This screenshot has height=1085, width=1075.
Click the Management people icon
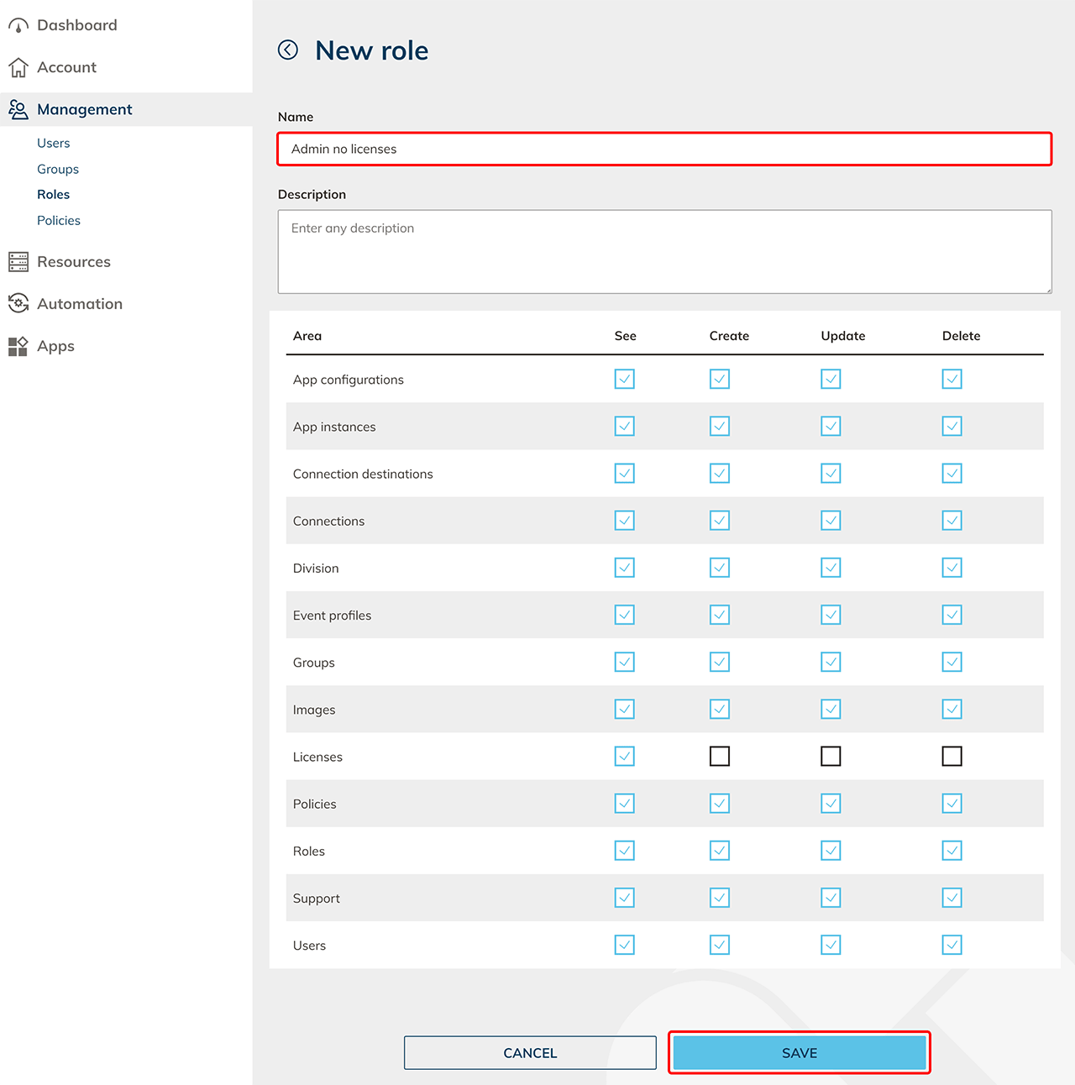point(18,109)
